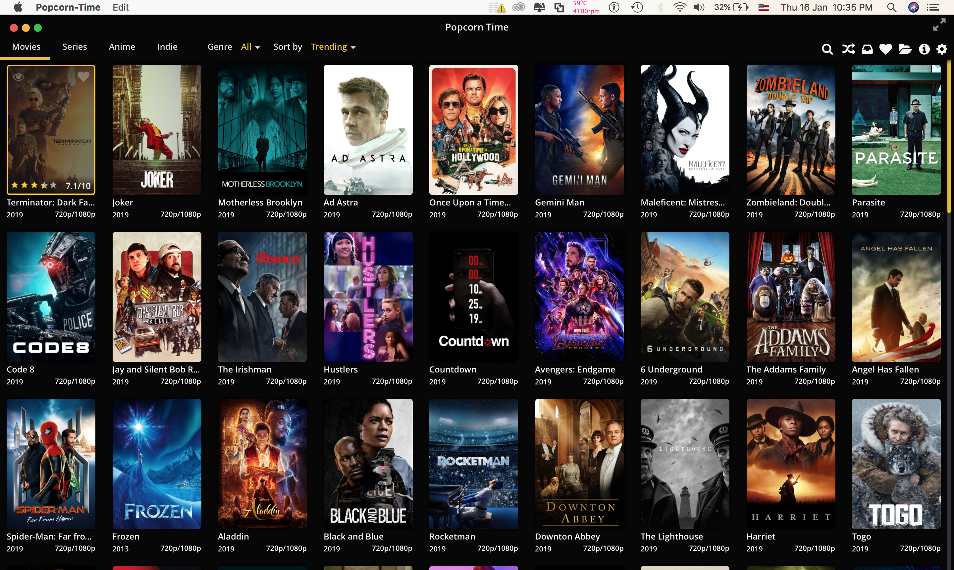Image resolution: width=954 pixels, height=570 pixels.
Task: Expand the Sort by Trending dropdown
Action: [333, 47]
